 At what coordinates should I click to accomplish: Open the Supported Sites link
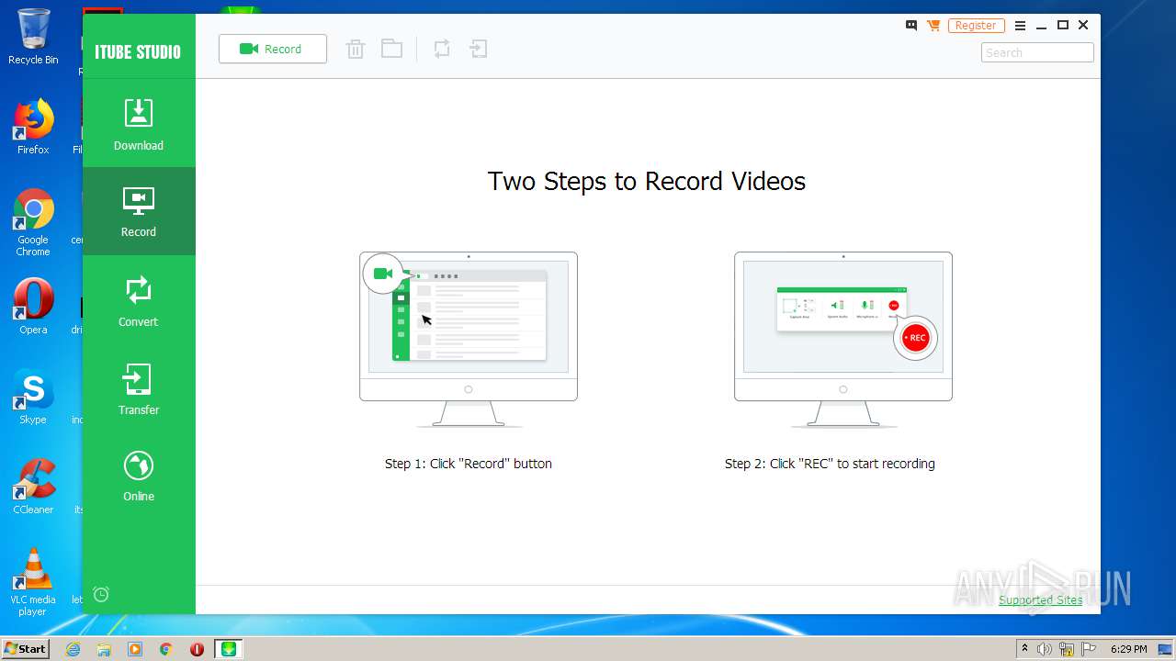coord(1041,599)
